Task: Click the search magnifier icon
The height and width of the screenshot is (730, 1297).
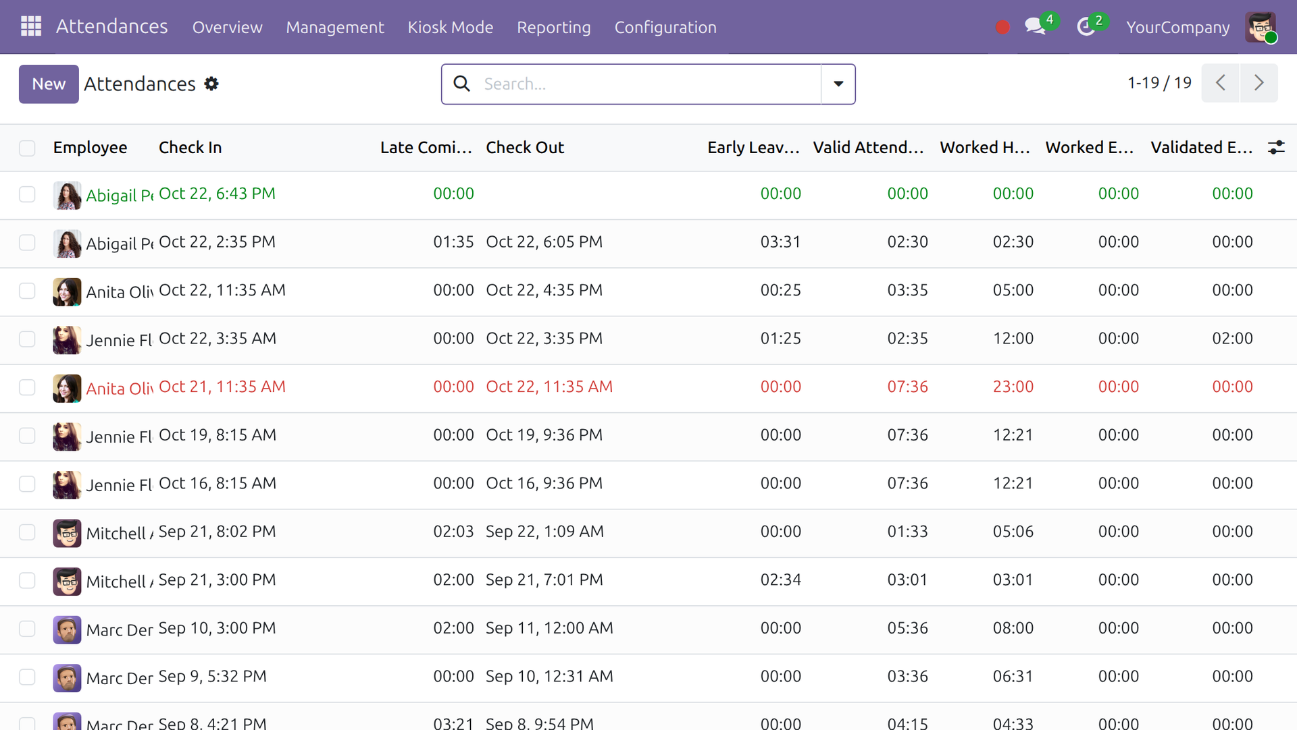Action: pos(462,84)
